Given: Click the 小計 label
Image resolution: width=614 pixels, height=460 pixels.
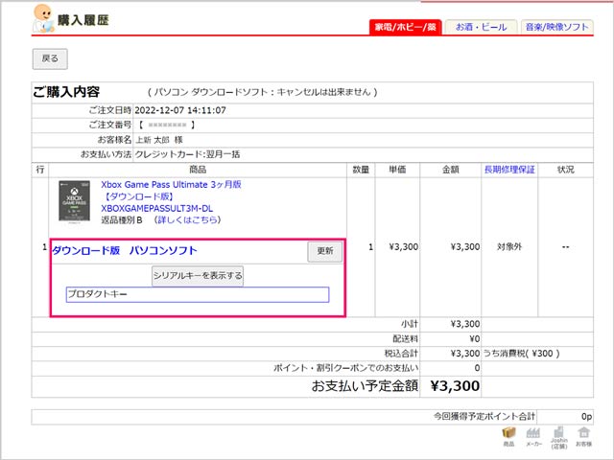Looking at the screenshot, I should pyautogui.click(x=410, y=324).
